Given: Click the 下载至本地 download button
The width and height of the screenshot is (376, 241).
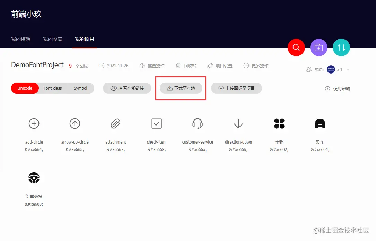Looking at the screenshot, I should coord(180,88).
